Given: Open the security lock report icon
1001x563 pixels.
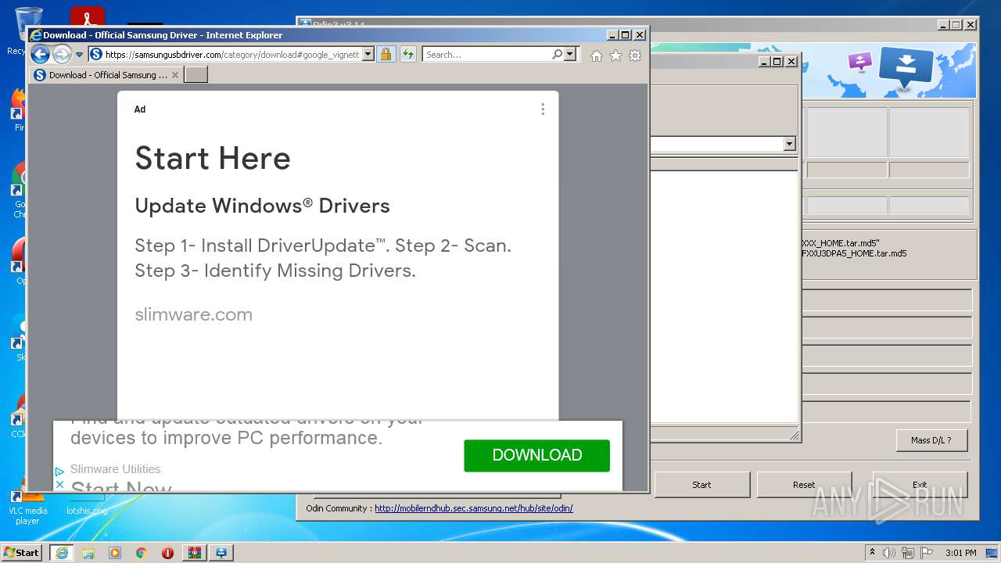Looking at the screenshot, I should pyautogui.click(x=386, y=55).
